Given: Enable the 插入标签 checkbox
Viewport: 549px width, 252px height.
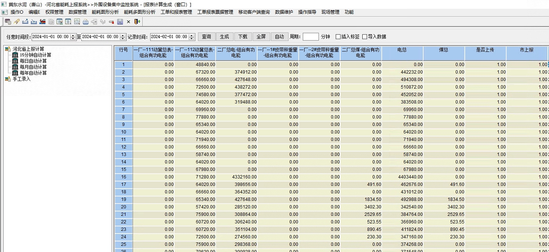Looking at the screenshot, I should point(338,37).
